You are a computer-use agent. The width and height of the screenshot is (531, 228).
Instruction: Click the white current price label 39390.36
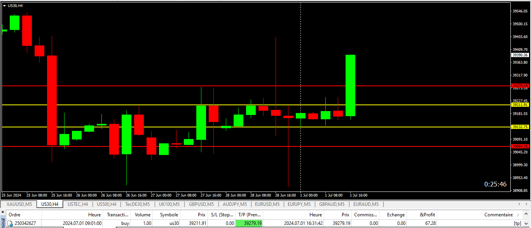521,55
